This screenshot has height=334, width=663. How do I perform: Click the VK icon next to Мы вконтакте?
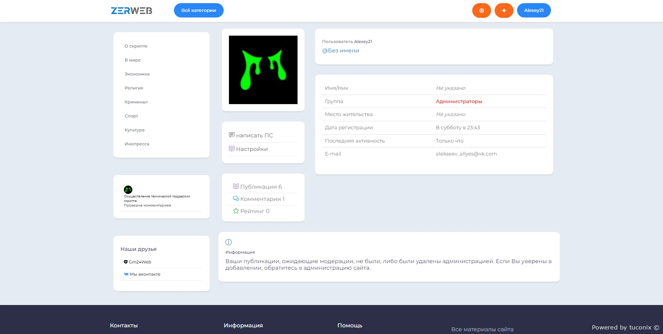(126, 274)
